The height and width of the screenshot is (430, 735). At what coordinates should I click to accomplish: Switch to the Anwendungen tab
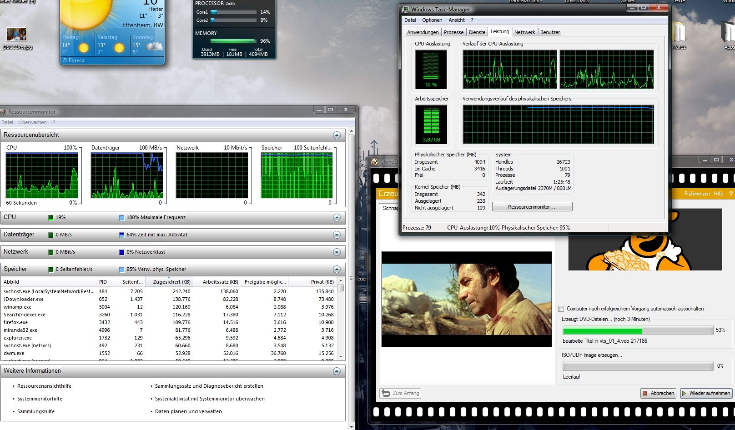pyautogui.click(x=423, y=32)
